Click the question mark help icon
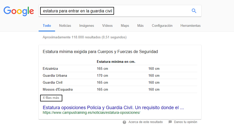The width and height of the screenshot is (234, 130). point(125,122)
